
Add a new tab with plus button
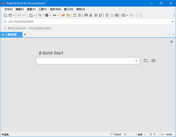click(25, 35)
